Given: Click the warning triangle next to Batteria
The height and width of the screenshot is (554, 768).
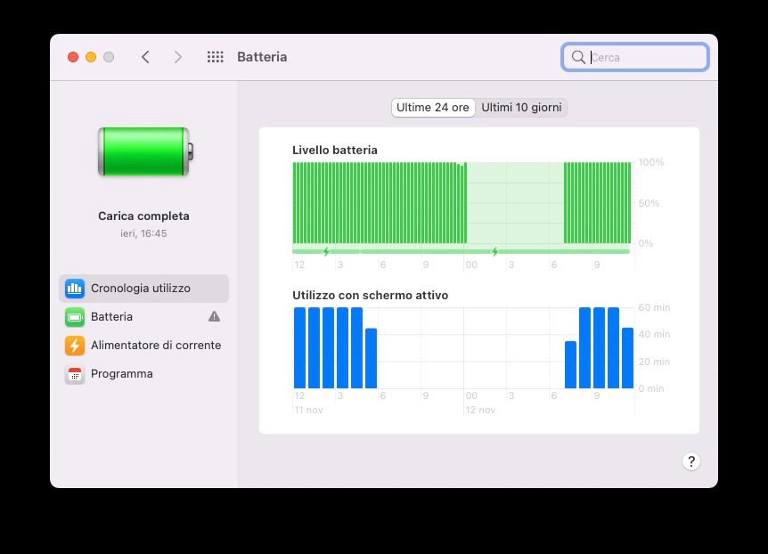Looking at the screenshot, I should pos(214,316).
